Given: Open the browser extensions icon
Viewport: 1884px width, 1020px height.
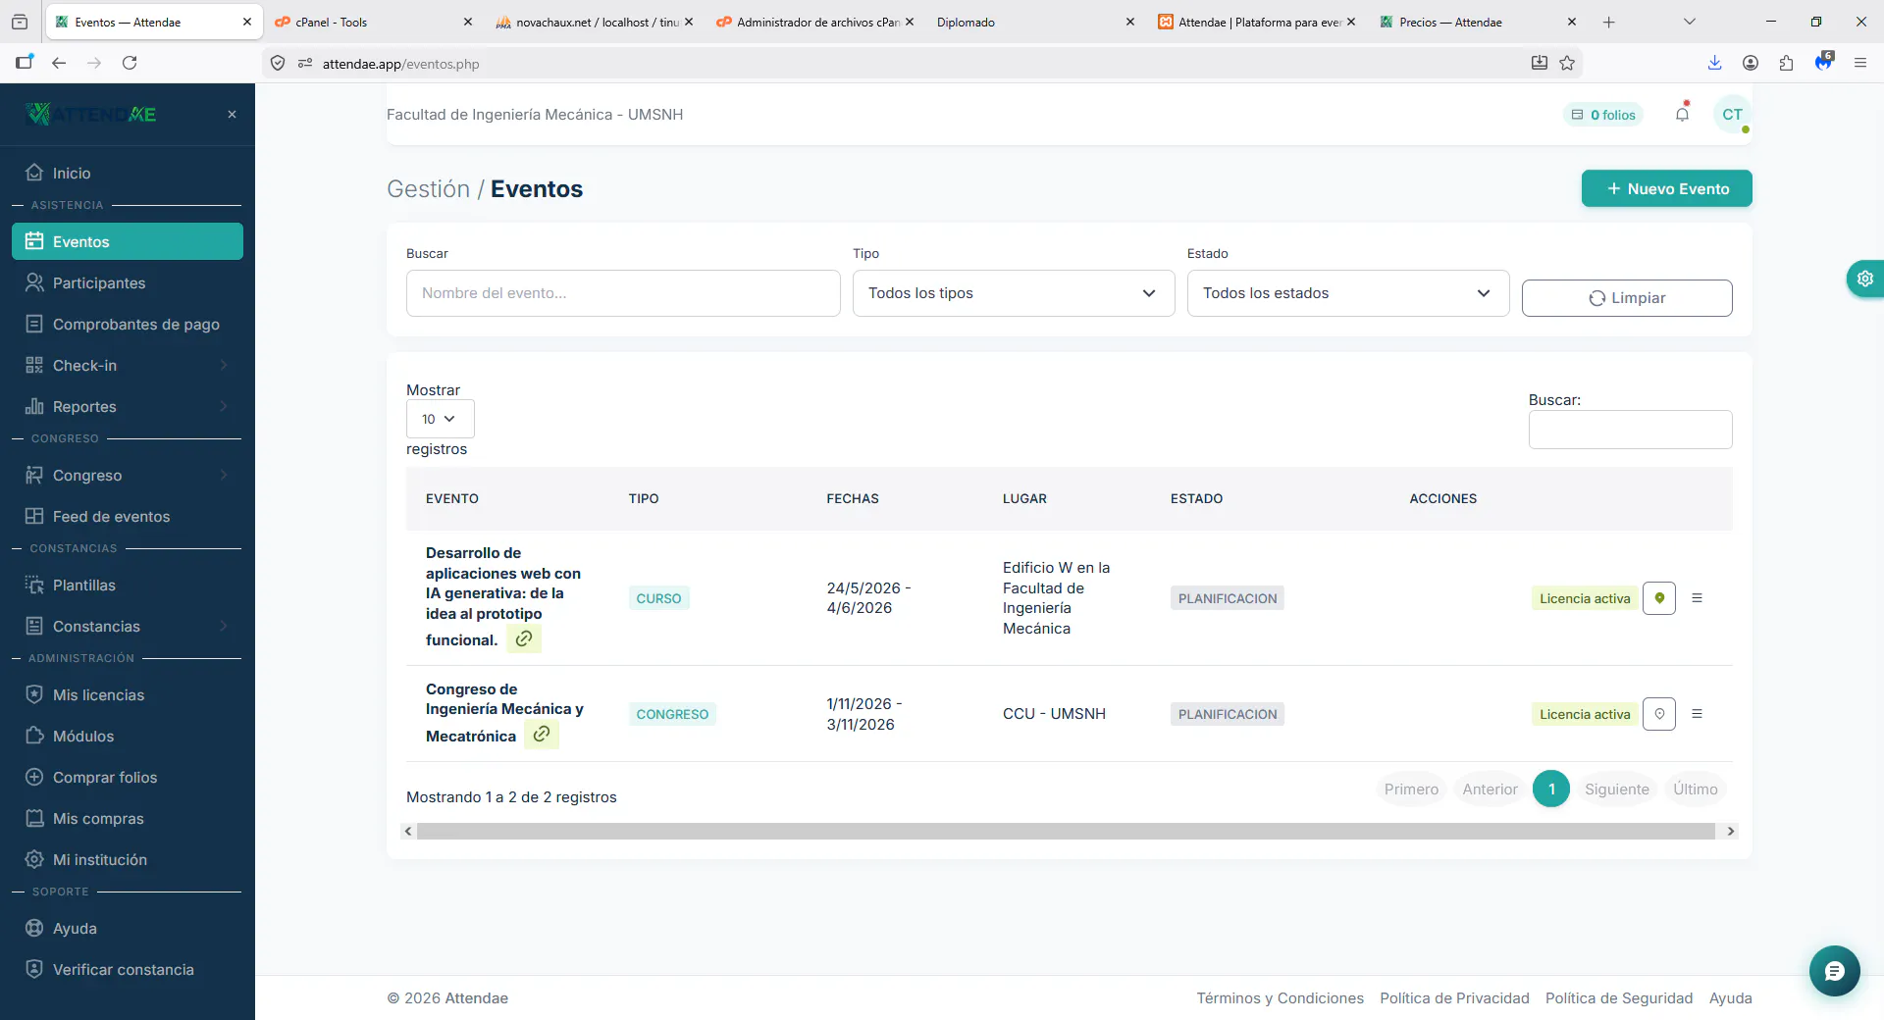Looking at the screenshot, I should coord(1786,63).
